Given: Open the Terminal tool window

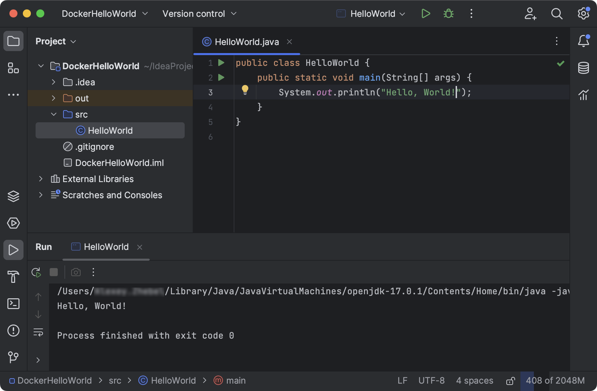Looking at the screenshot, I should coord(13,304).
